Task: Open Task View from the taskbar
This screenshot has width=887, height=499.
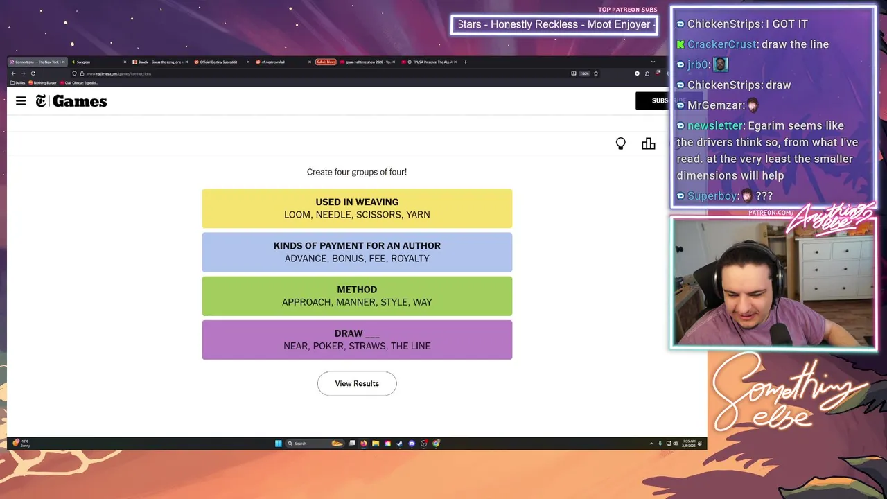Action: point(351,444)
